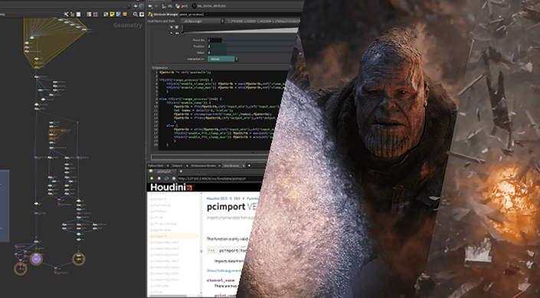The width and height of the screenshot is (540, 298).
Task: Click the function list vertical scrollbar
Action: click(x=201, y=251)
